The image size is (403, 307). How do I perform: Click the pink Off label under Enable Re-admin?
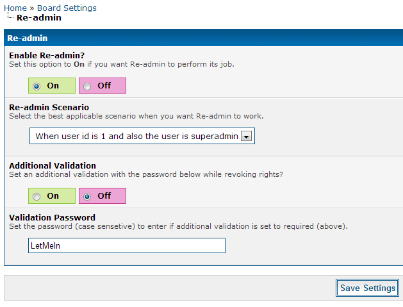click(104, 86)
